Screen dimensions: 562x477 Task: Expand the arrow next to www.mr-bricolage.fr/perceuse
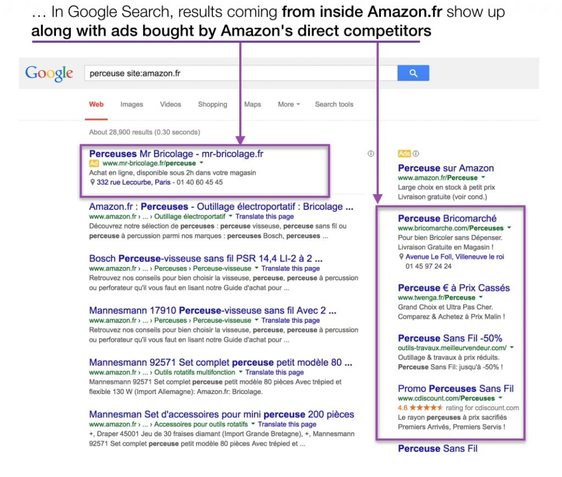201,163
